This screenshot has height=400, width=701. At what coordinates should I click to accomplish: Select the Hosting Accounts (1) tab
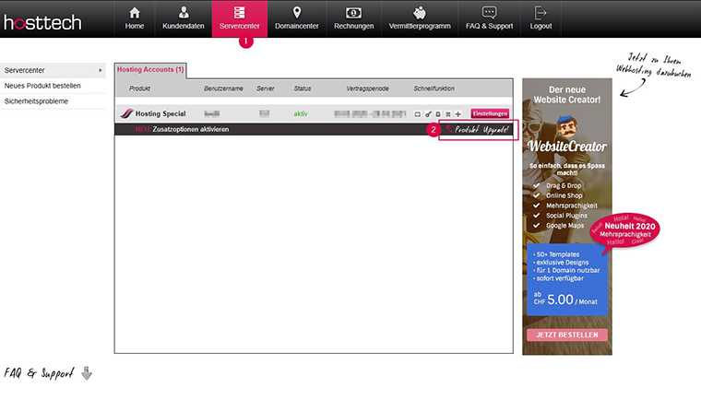coord(150,70)
